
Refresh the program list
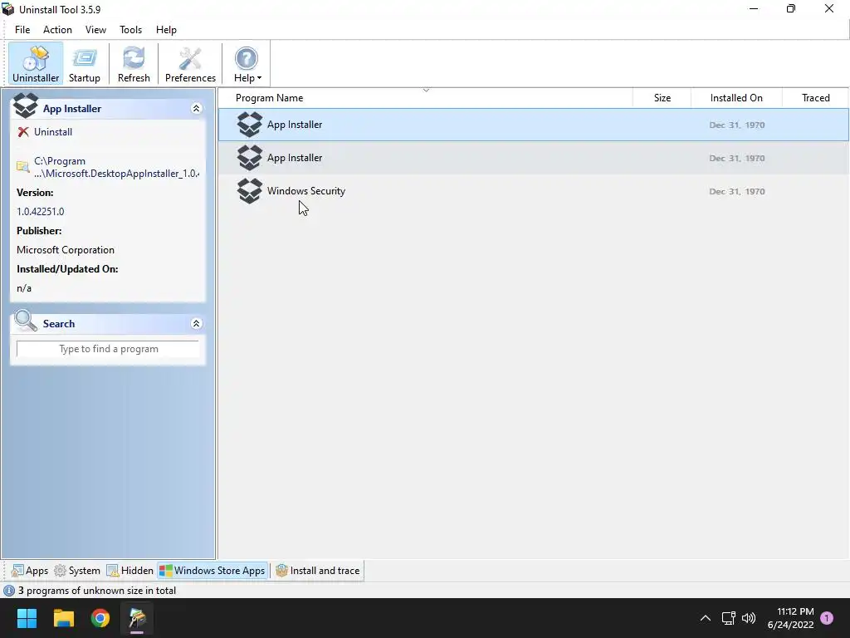[x=134, y=64]
